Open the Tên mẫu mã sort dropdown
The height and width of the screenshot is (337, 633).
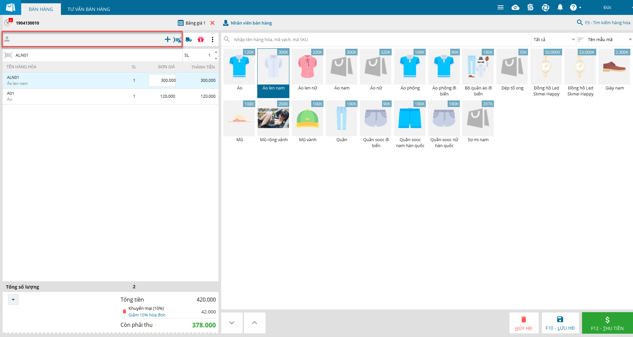click(605, 39)
